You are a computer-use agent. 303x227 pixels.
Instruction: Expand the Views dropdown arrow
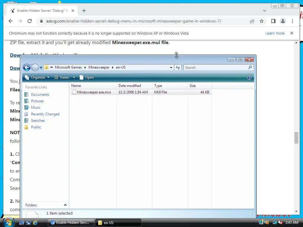[x=74, y=77]
